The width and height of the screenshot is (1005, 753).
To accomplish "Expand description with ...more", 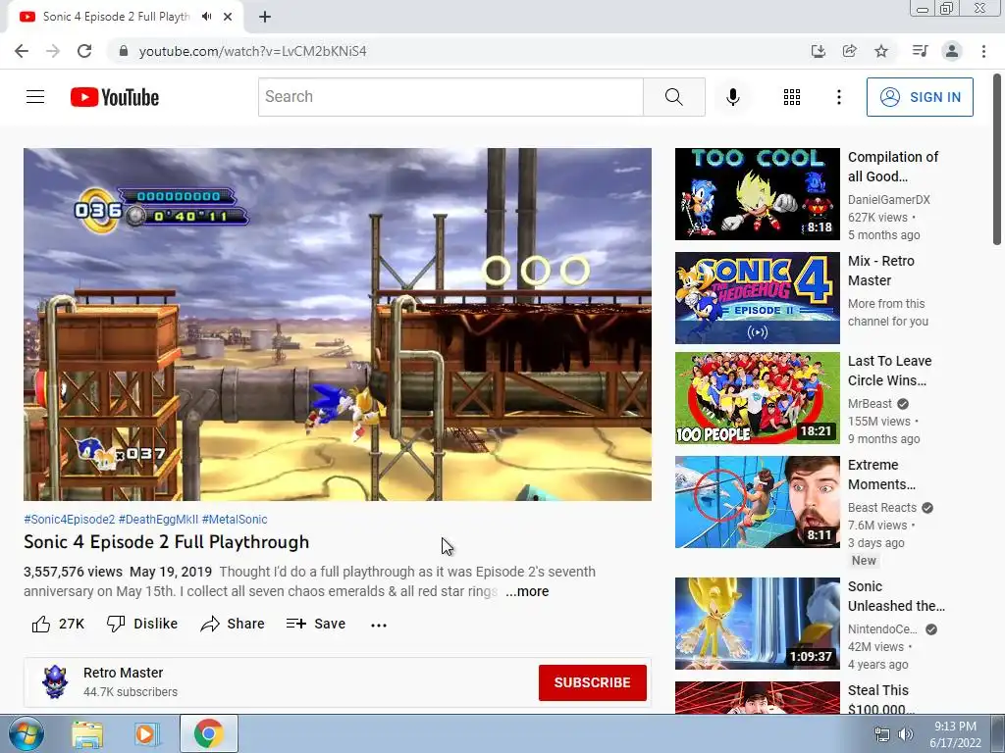I will click(527, 591).
